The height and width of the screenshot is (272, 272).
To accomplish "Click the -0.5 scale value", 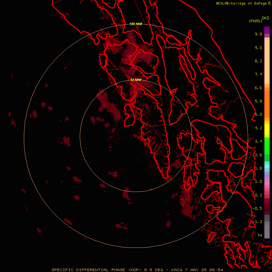I will pos(257,209).
